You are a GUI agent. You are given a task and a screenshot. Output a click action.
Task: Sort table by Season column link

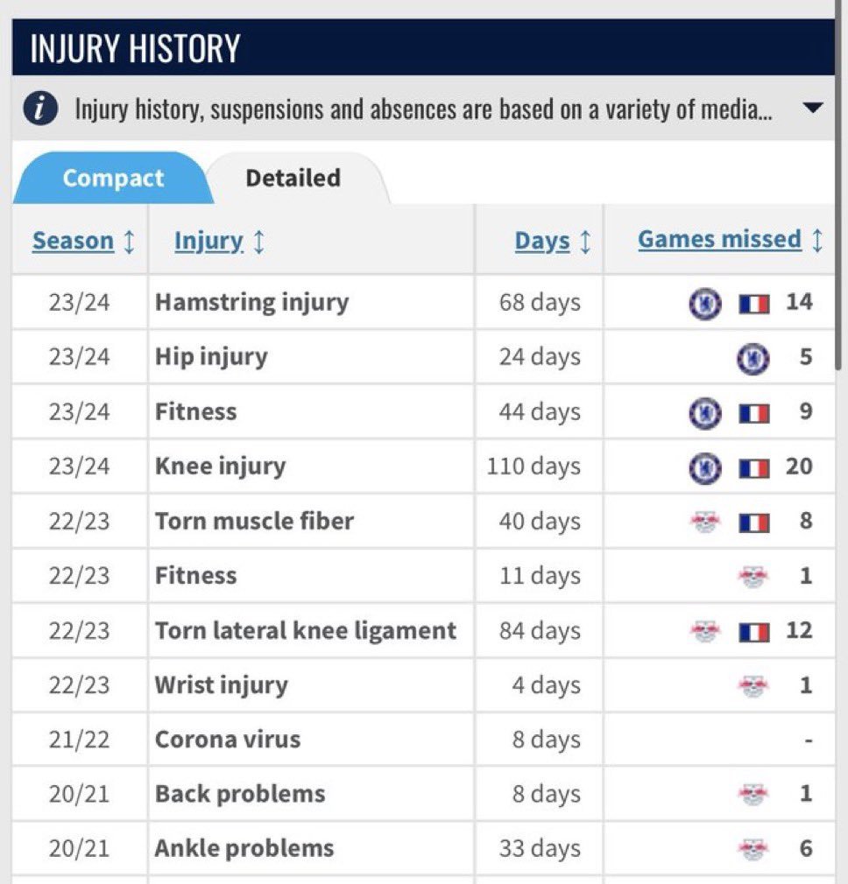click(x=73, y=241)
